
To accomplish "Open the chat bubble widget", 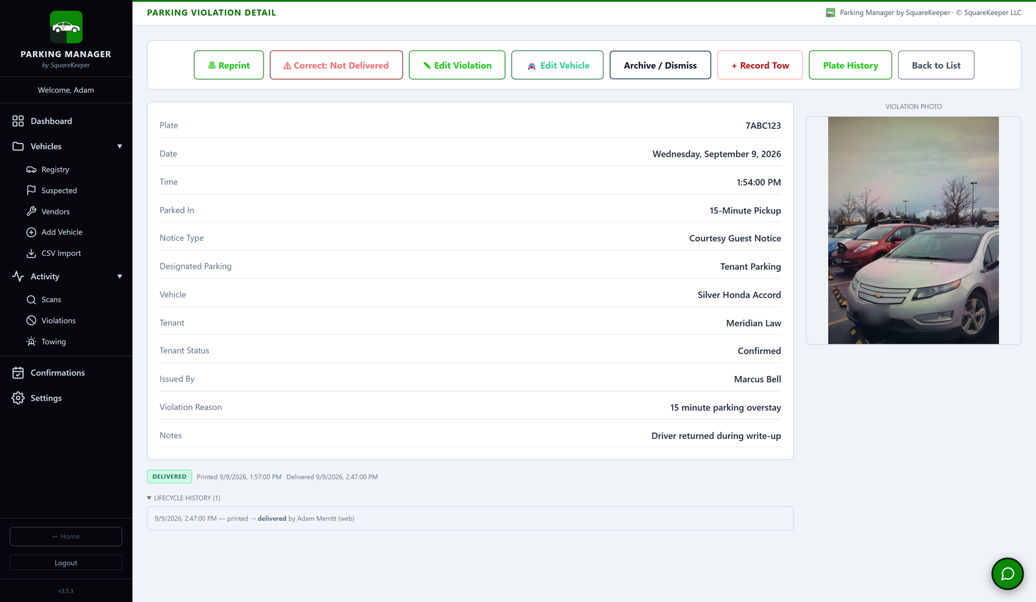I will [x=1008, y=574].
